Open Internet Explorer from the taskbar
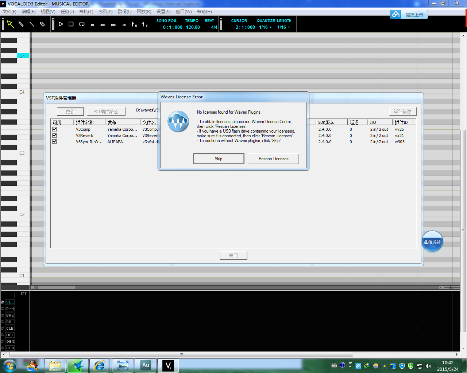 point(99,365)
